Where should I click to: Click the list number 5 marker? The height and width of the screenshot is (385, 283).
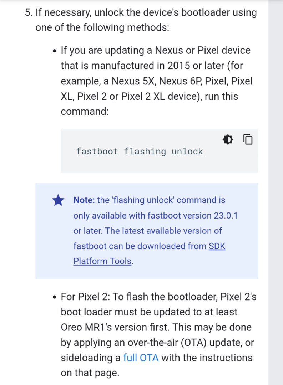point(28,13)
